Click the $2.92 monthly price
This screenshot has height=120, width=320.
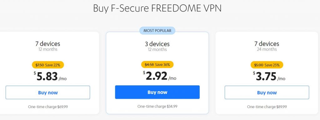(160, 76)
